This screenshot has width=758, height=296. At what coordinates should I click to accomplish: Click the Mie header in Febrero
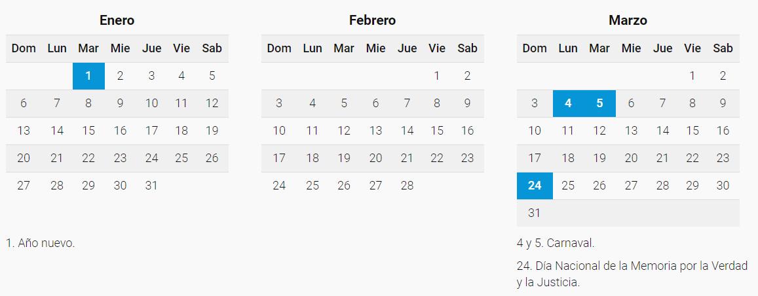(x=375, y=48)
